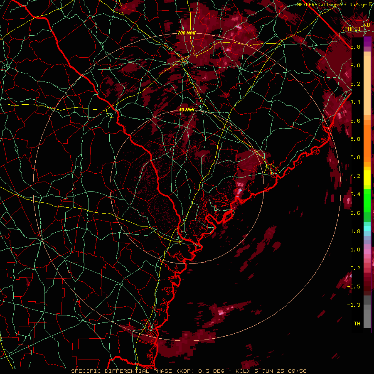This screenshot has width=374, height=374.
Task: Click the 4.2 scale label
Action: pos(355,176)
